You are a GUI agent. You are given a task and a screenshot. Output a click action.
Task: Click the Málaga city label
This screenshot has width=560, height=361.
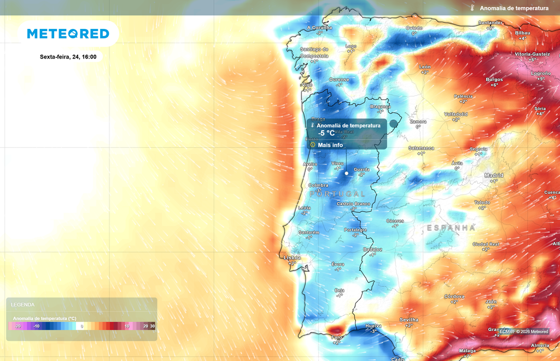467,351
